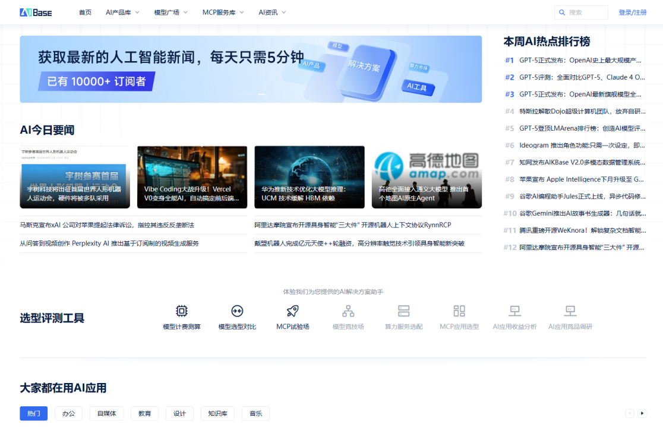The height and width of the screenshot is (427, 663).
Task: Open ranking #11 腾讯WeKnora article
Action: tap(575, 230)
